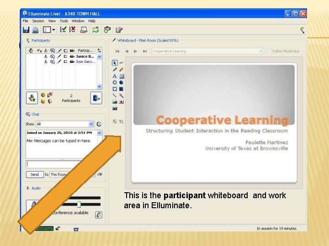Toggle the Follow Moderator checkbox
The height and width of the screenshot is (246, 329).
(270, 51)
